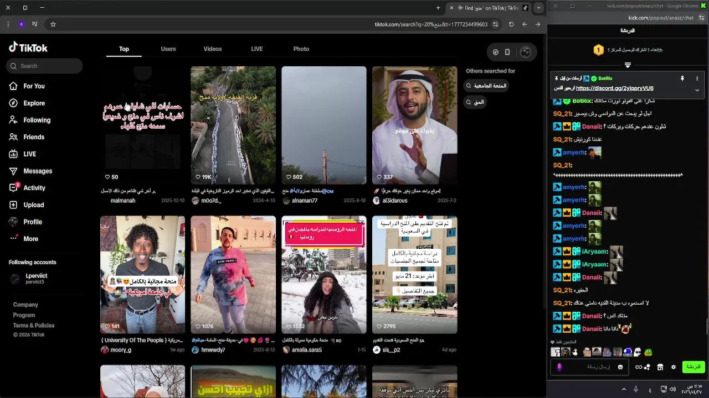Open malmanah user profile link
The image size is (709, 398).
[x=122, y=201]
